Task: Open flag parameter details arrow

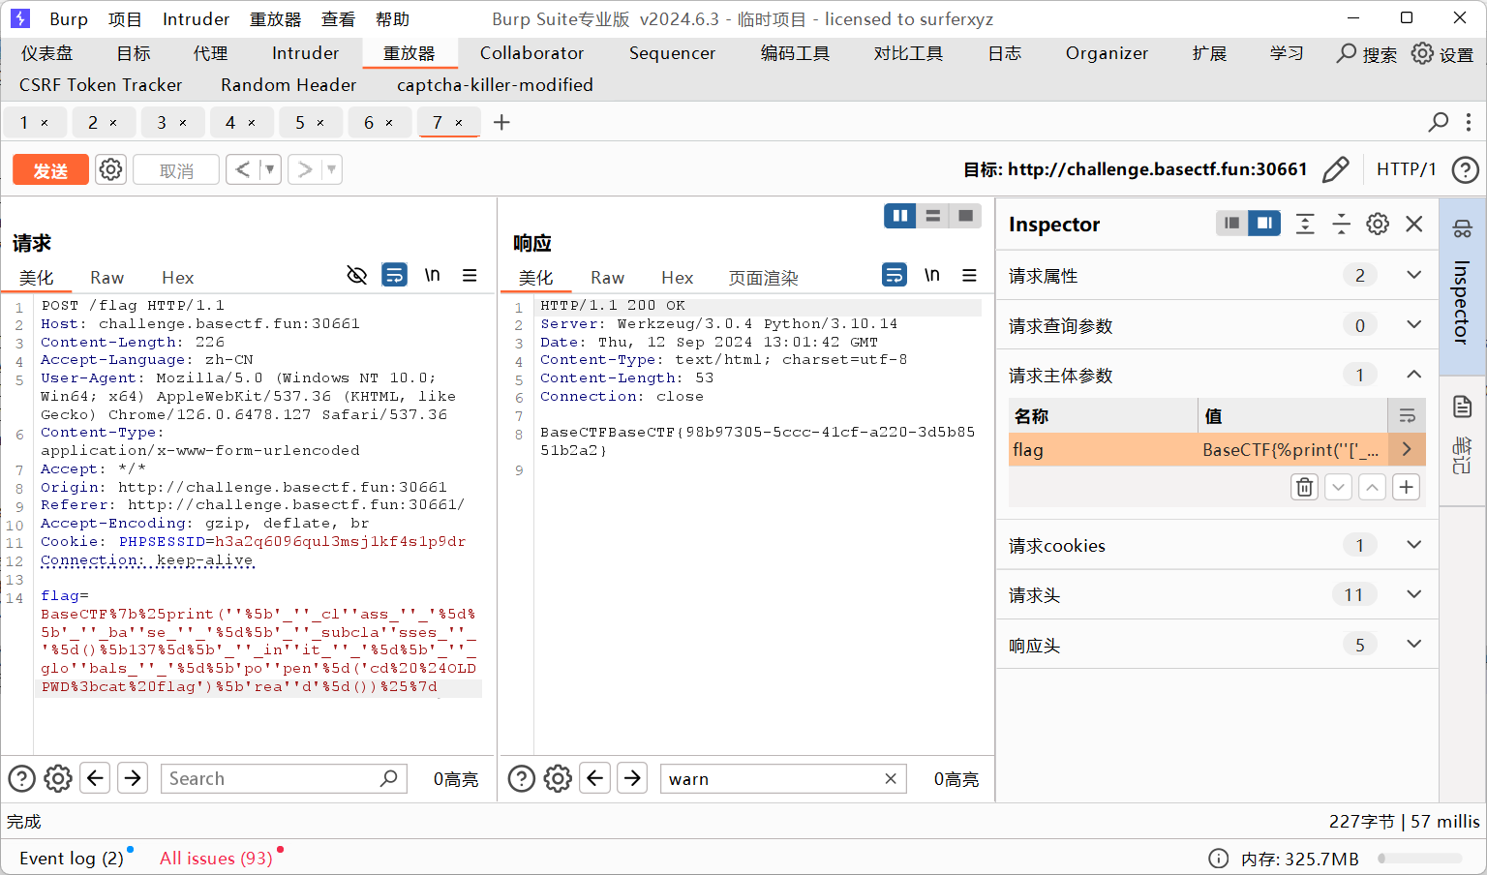Action: 1407,449
